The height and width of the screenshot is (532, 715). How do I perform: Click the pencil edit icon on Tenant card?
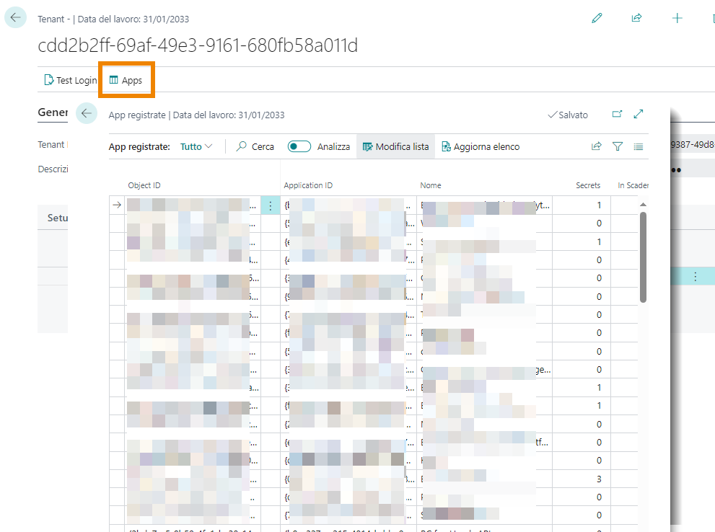[x=597, y=19]
